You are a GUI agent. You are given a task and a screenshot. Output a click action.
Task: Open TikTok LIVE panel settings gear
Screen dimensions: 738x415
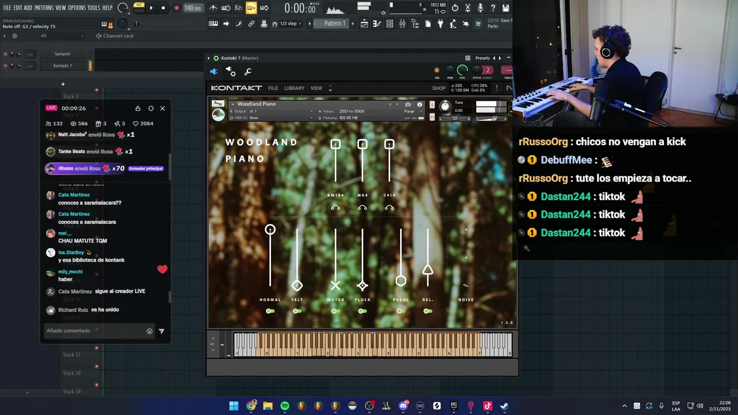(151, 108)
